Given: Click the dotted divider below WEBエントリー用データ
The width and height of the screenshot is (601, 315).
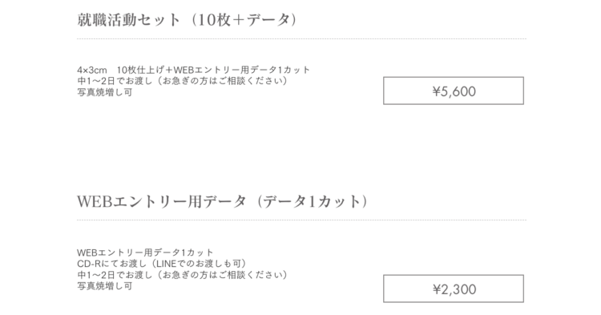Looking at the screenshot, I should [301, 220].
